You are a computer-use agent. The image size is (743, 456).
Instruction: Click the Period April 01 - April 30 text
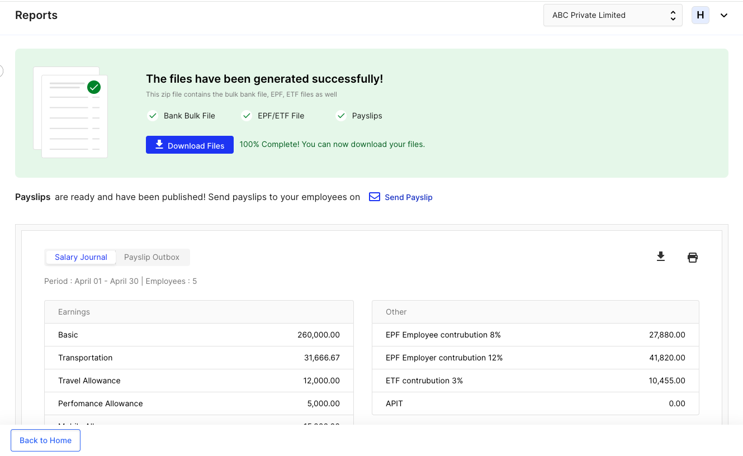pos(91,281)
